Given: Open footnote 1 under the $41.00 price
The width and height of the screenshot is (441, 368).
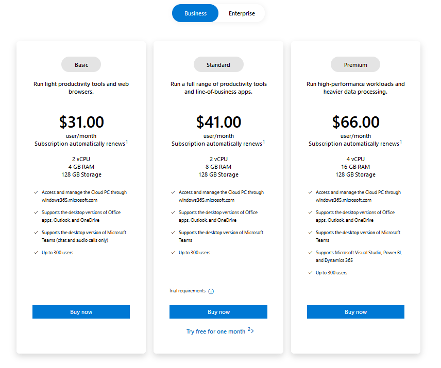Looking at the screenshot, I should pos(264,142).
